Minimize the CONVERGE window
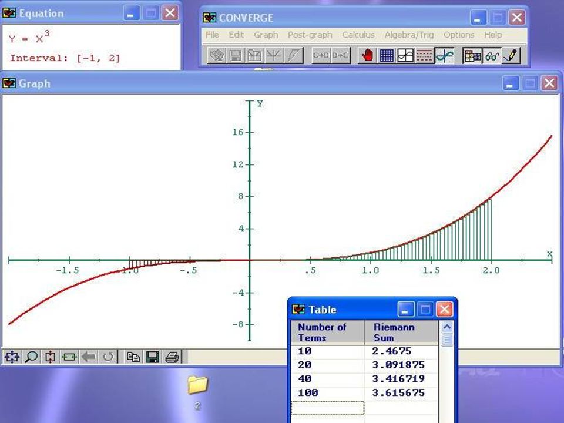This screenshot has height=423, width=564. click(478, 17)
